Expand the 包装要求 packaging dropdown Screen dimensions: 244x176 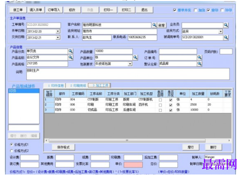[130, 64]
